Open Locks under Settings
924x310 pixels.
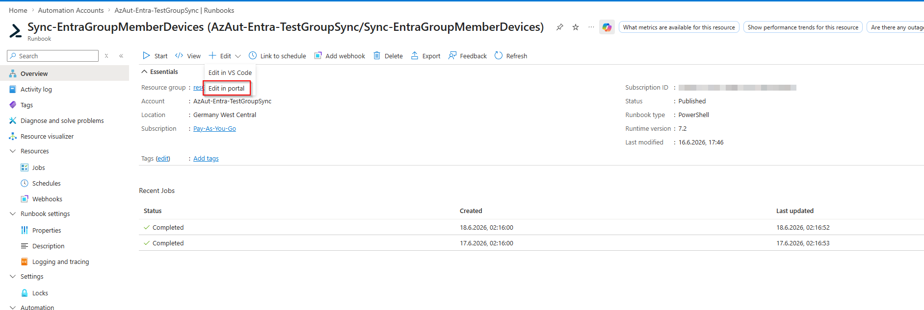40,293
